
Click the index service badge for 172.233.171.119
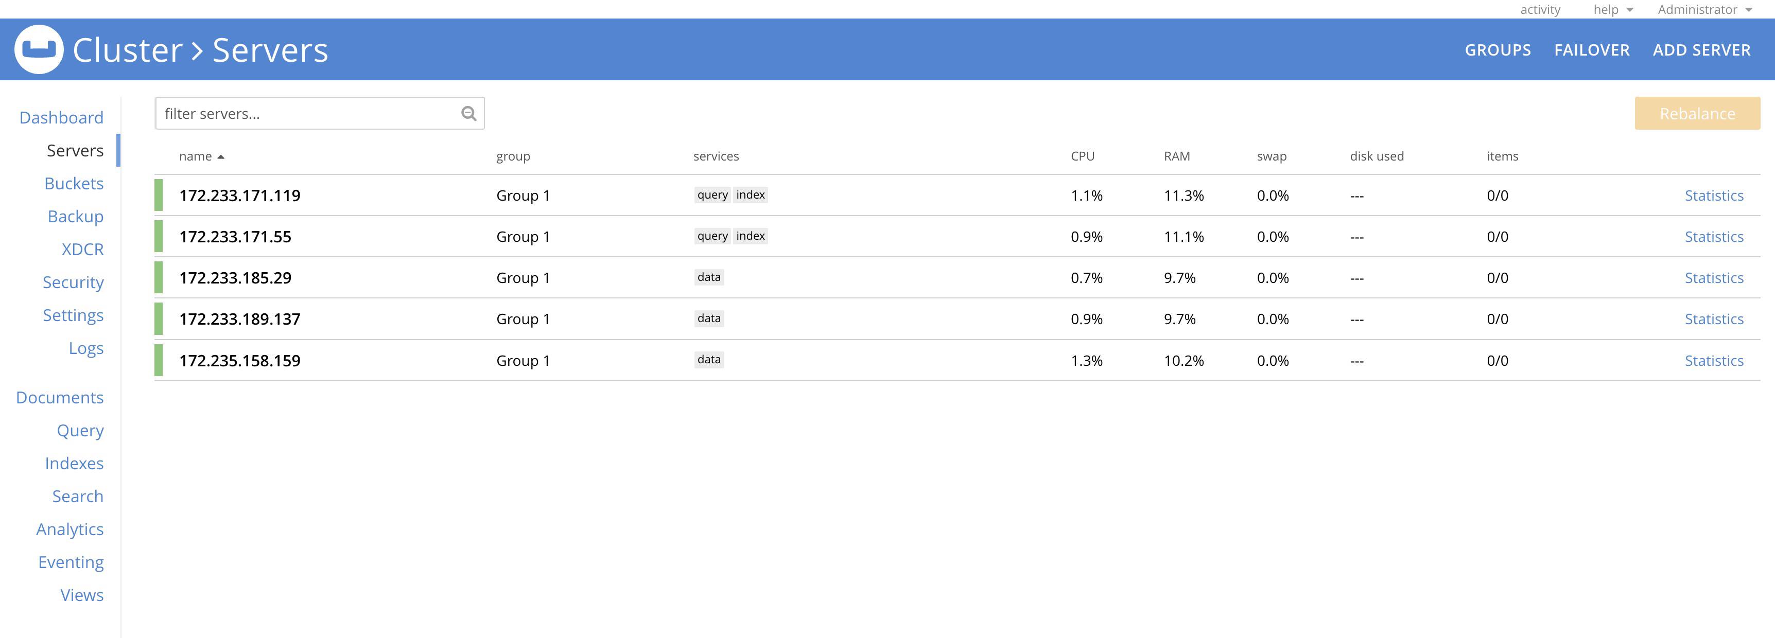click(x=750, y=194)
